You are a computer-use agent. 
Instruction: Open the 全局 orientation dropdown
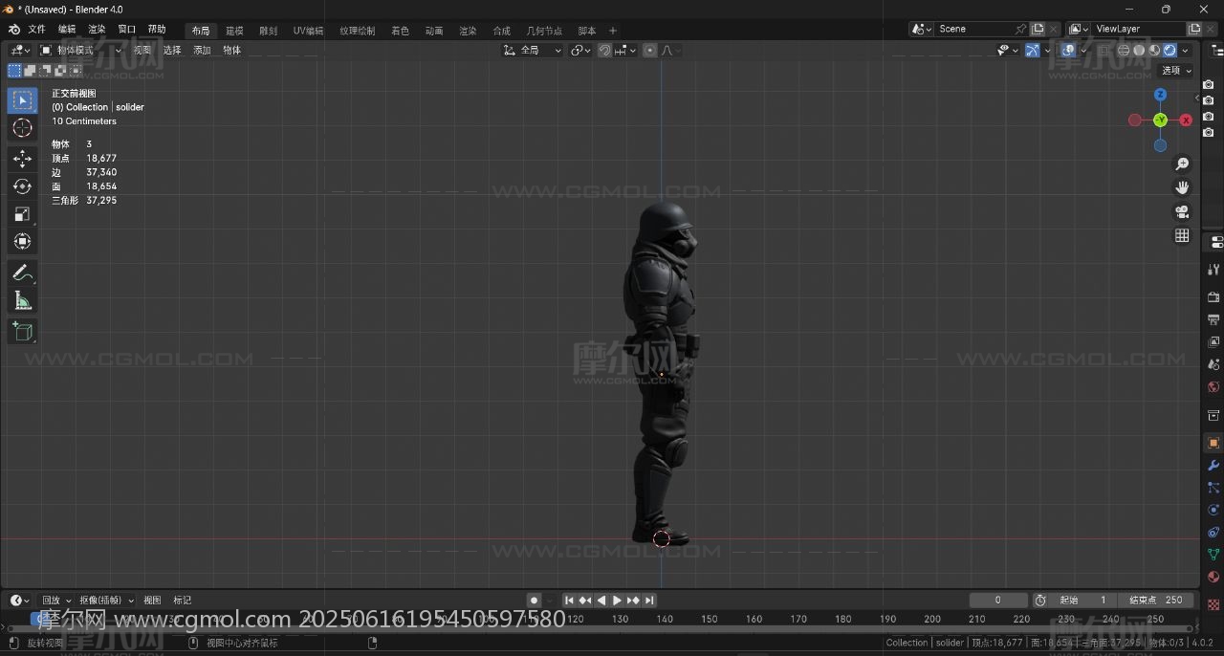pyautogui.click(x=533, y=50)
